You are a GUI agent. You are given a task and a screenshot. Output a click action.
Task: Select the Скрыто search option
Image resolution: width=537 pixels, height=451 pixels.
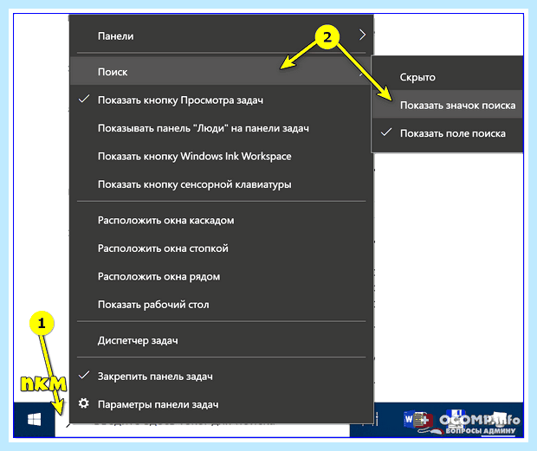(448, 77)
